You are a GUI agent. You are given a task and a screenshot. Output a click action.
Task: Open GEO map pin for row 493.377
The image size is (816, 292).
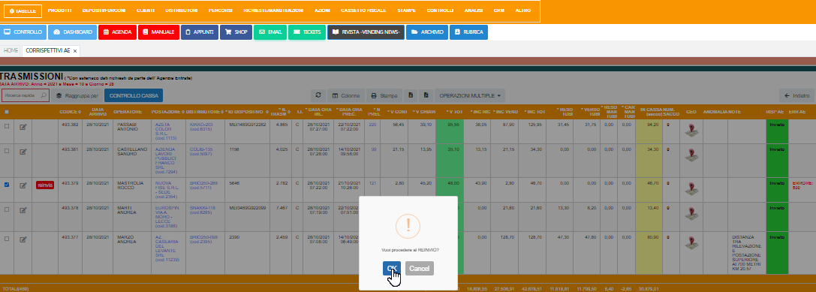pos(691,243)
